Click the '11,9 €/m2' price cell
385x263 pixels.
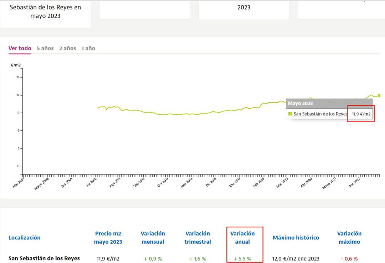coord(108,259)
